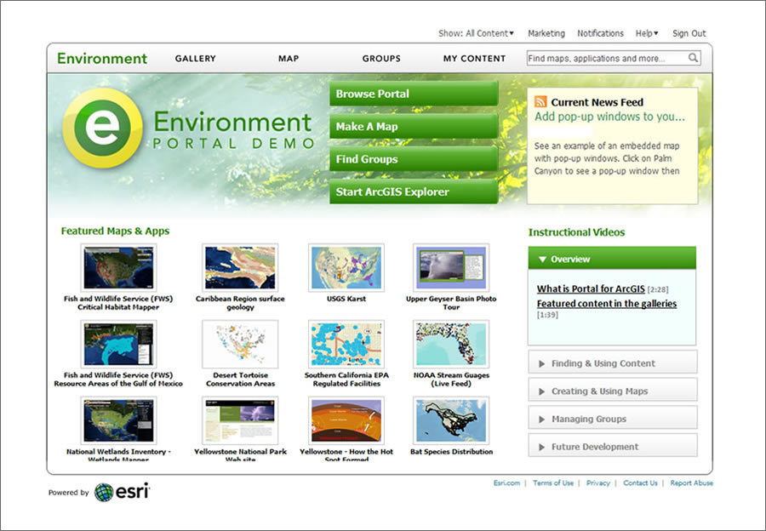The width and height of the screenshot is (766, 531).
Task: Open Yellowstone Hot Spot Formed thumbnail
Action: [346, 420]
